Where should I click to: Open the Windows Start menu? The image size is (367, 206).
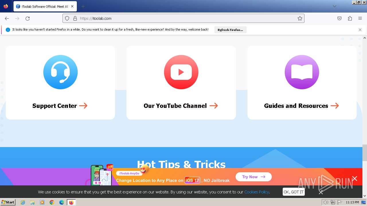coord(8,202)
